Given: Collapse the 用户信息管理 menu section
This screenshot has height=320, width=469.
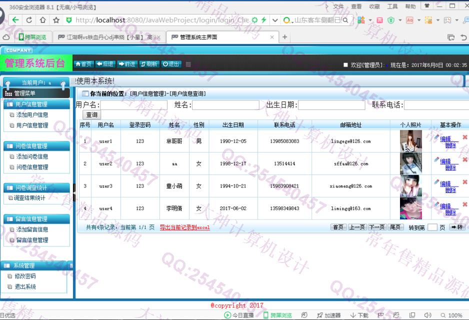Looking at the screenshot, I should [36, 104].
